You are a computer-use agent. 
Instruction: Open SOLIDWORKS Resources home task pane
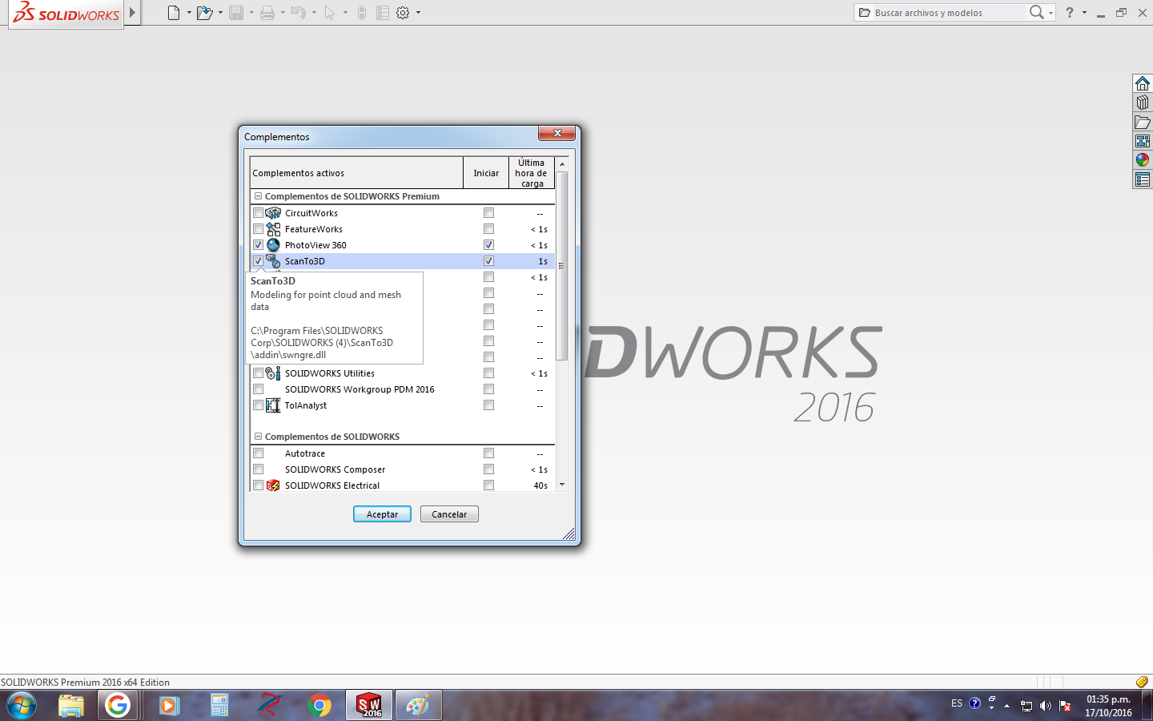point(1143,83)
